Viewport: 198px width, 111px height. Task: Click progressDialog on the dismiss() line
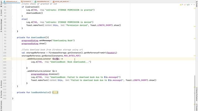[x=39, y=74]
